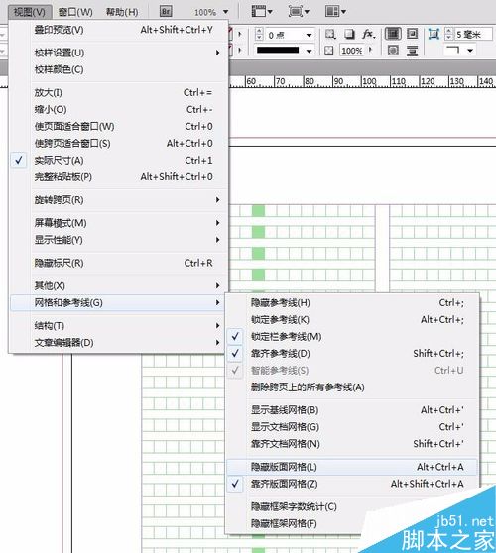
Task: Expand the 文章编辑器(D) submenu
Action: coord(119,343)
